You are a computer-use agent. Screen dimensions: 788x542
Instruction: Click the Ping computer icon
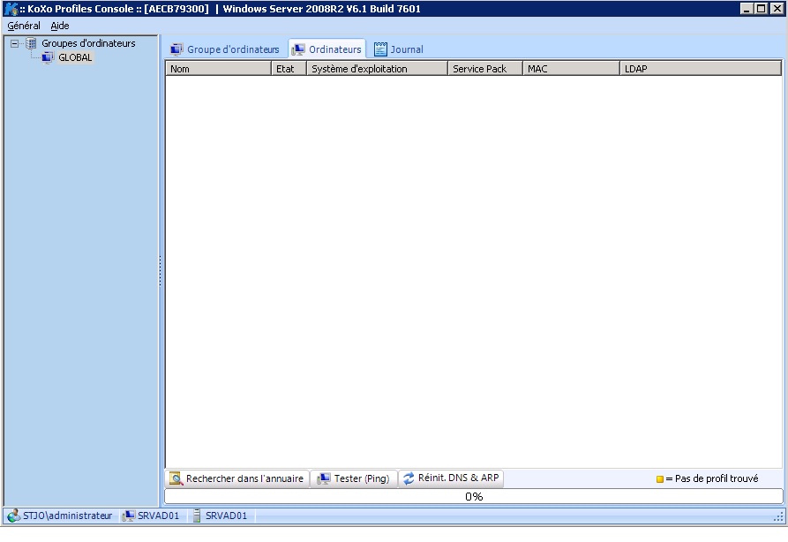[x=323, y=478]
